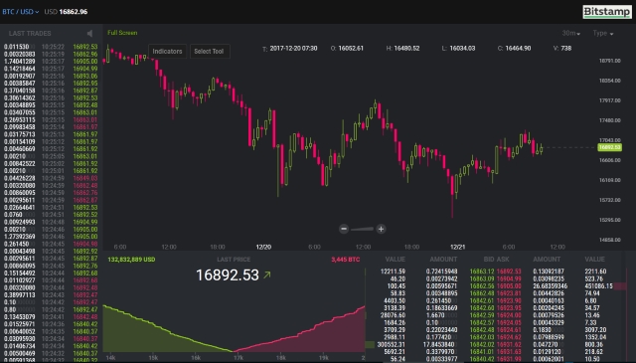Click the Select Tool button
The height and width of the screenshot is (363, 636).
(x=210, y=51)
